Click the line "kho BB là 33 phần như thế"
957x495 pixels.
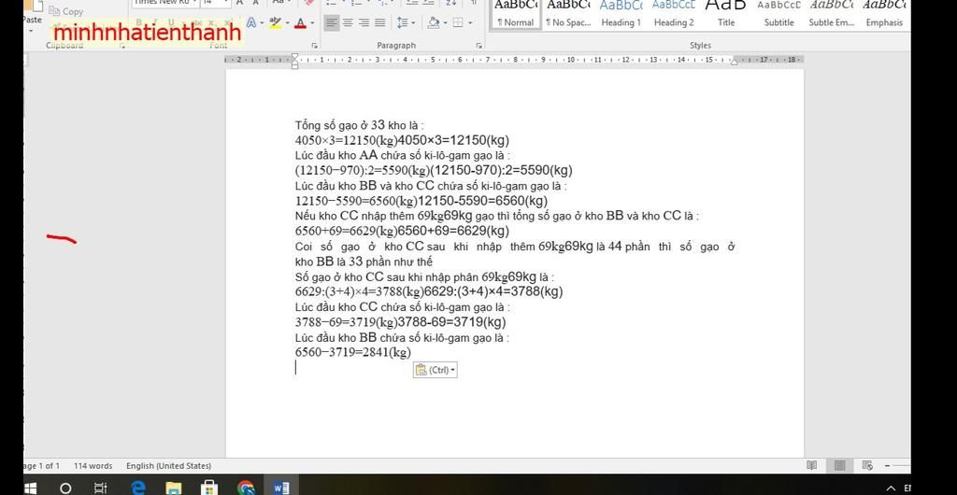click(364, 262)
